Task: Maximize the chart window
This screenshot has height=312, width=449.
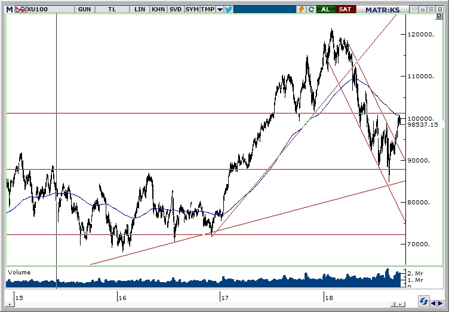Action: [431, 10]
